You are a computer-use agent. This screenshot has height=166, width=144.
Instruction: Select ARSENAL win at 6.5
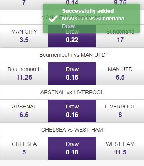tap(24, 111)
